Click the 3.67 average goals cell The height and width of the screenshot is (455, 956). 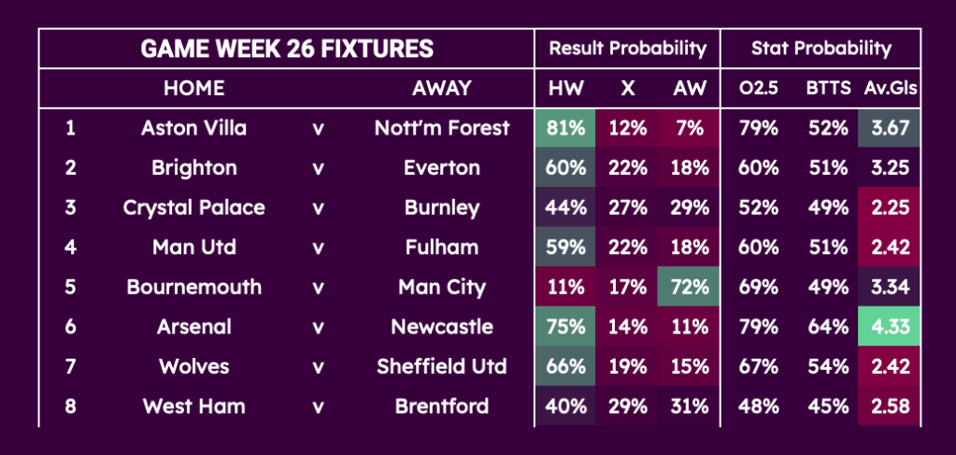point(890,129)
